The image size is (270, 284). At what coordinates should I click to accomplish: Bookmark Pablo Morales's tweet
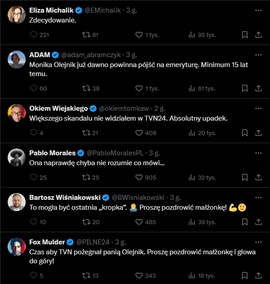click(x=245, y=177)
